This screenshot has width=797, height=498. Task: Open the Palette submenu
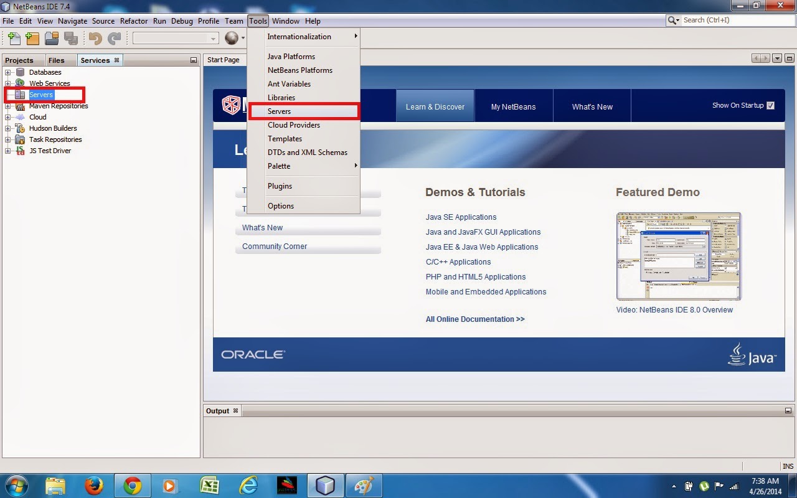pyautogui.click(x=304, y=166)
